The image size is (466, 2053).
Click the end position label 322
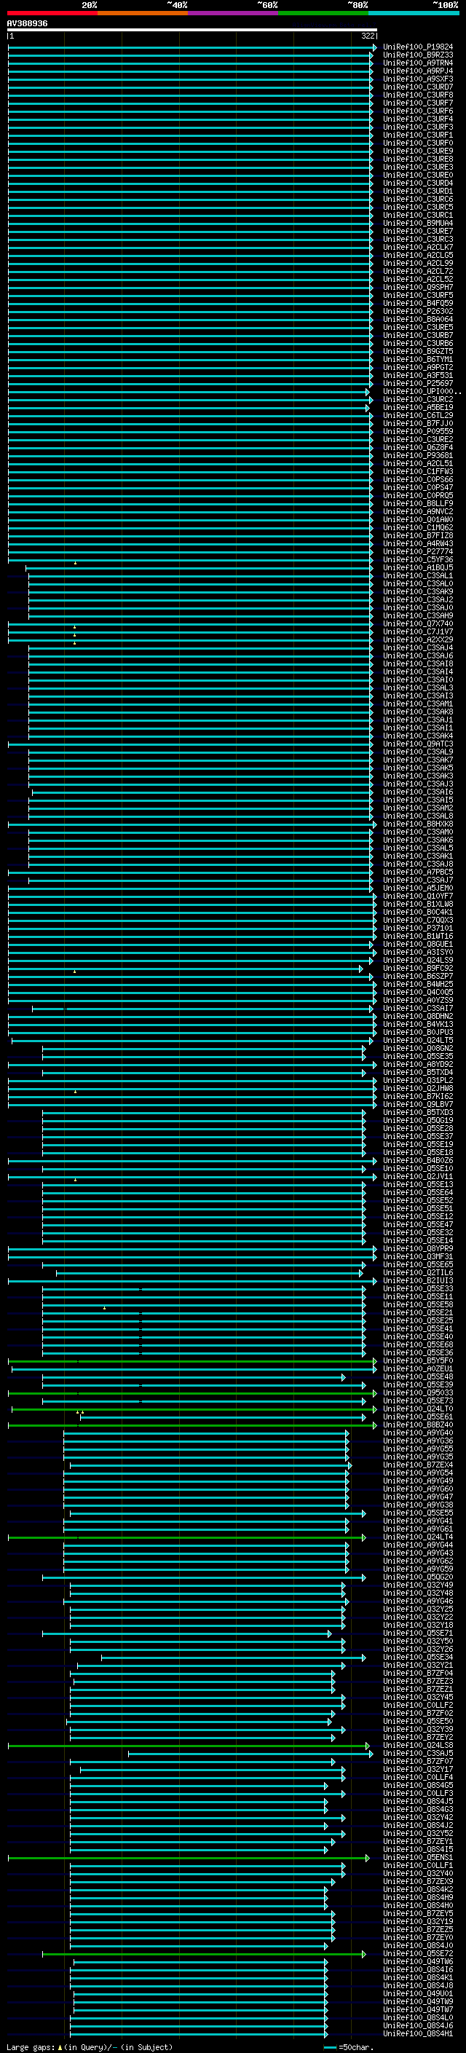(x=367, y=36)
